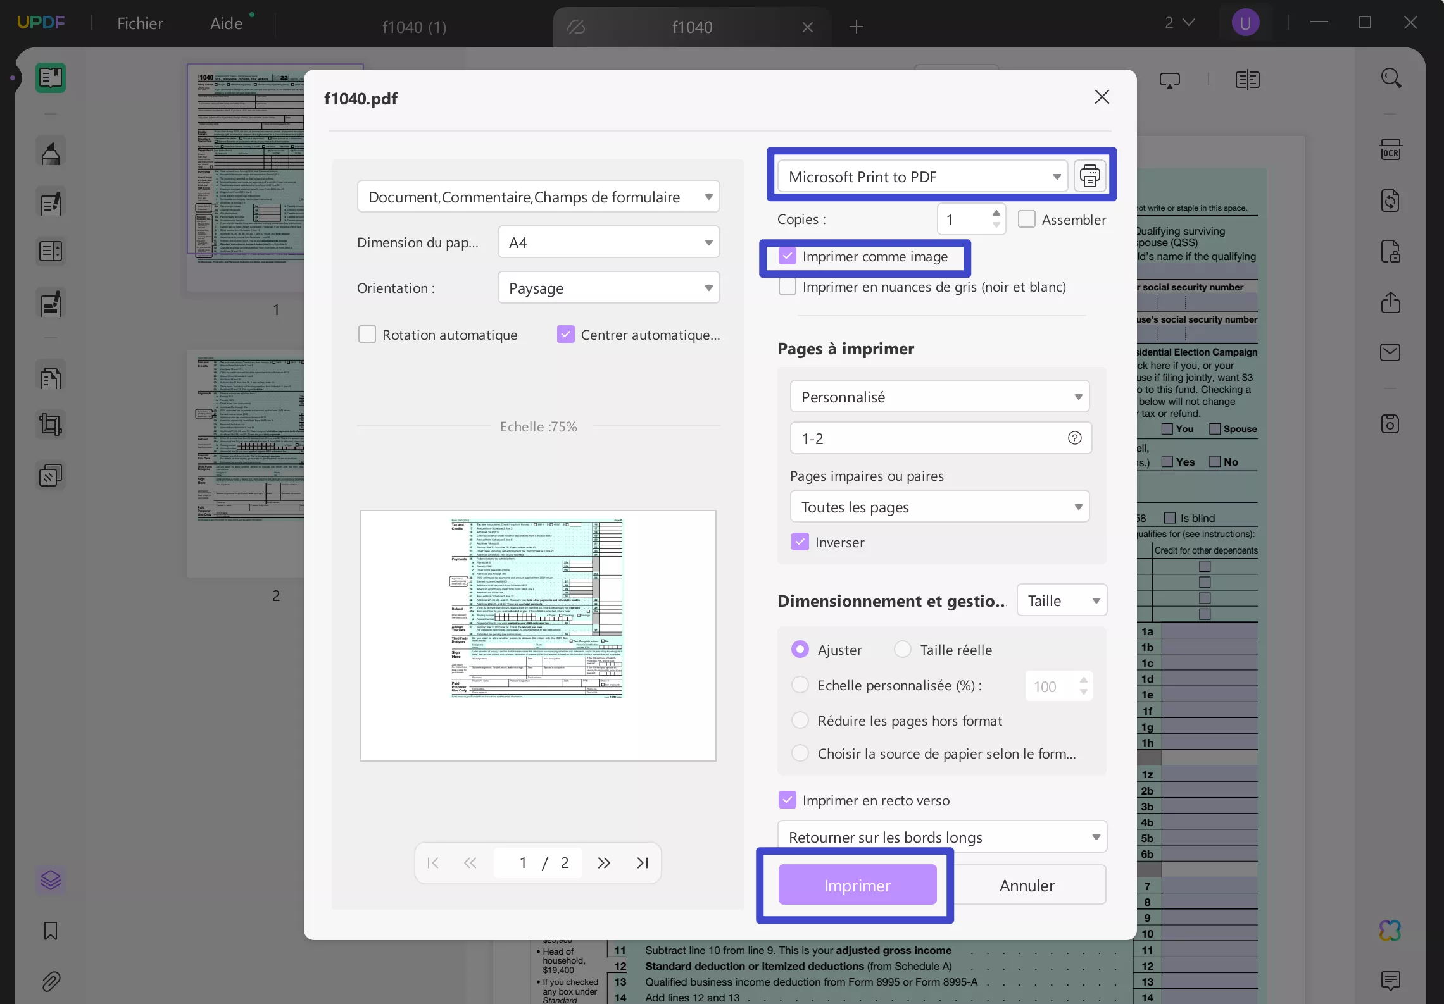Select the magnifier search icon
1444x1004 pixels.
1390,77
